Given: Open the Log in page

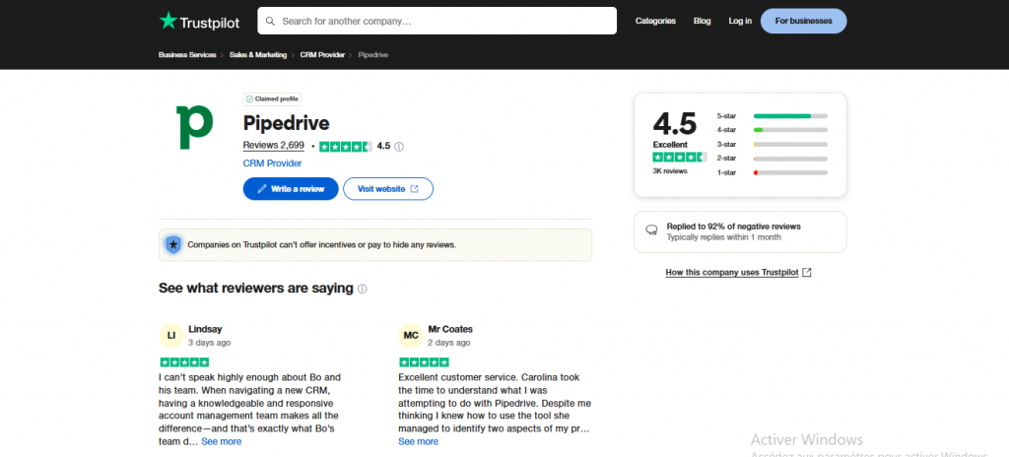Looking at the screenshot, I should (740, 22).
